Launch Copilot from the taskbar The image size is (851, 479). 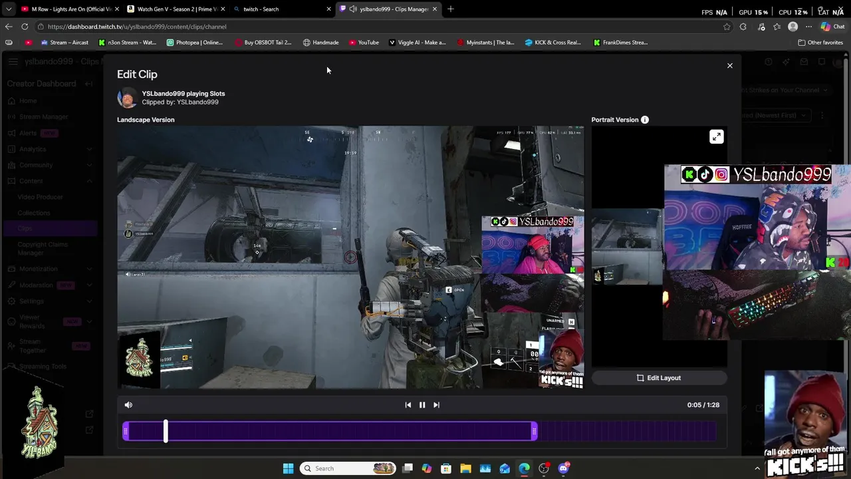point(427,468)
